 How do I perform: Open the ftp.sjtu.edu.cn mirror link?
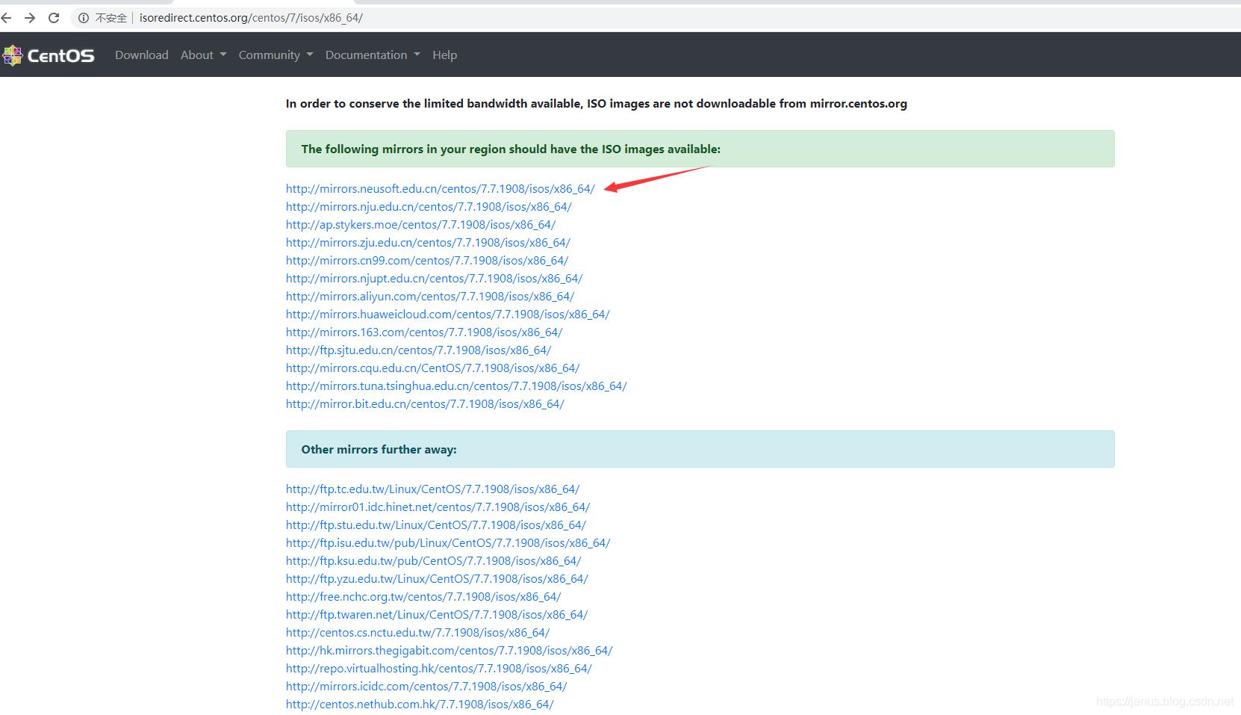point(419,350)
